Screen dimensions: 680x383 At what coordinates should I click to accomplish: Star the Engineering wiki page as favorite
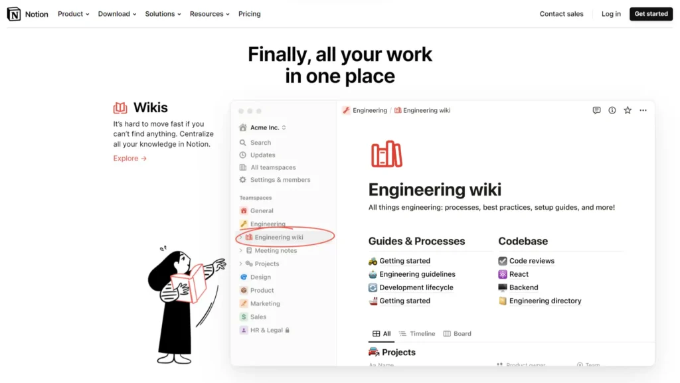point(628,110)
